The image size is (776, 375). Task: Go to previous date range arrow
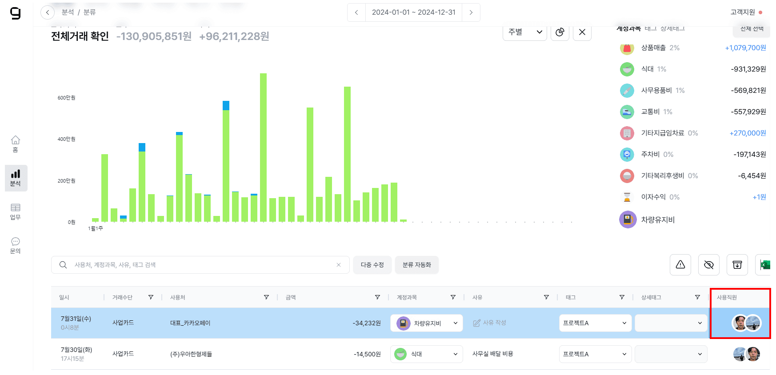[x=356, y=12]
